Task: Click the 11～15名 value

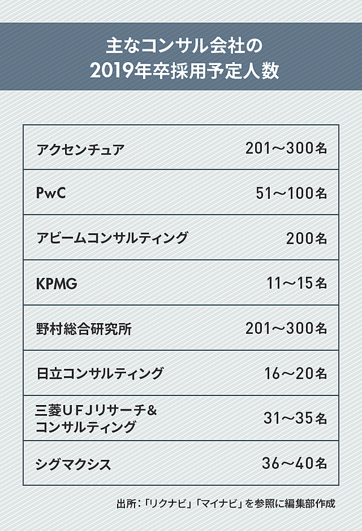Action: (296, 283)
